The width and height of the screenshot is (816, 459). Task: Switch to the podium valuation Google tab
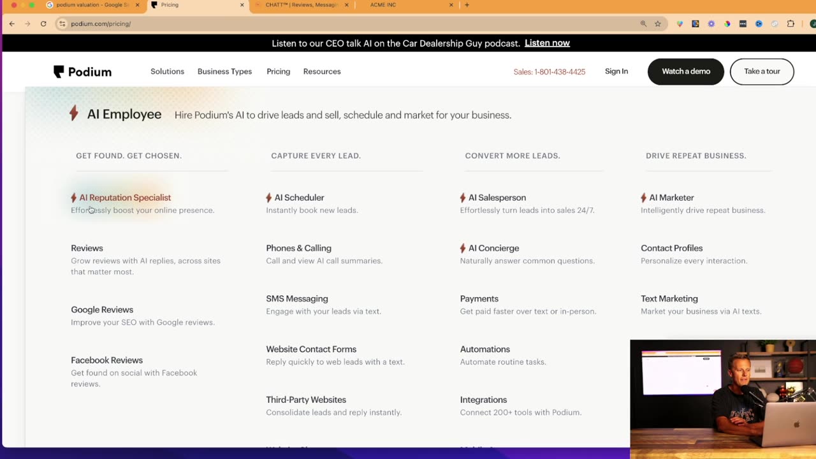92,5
